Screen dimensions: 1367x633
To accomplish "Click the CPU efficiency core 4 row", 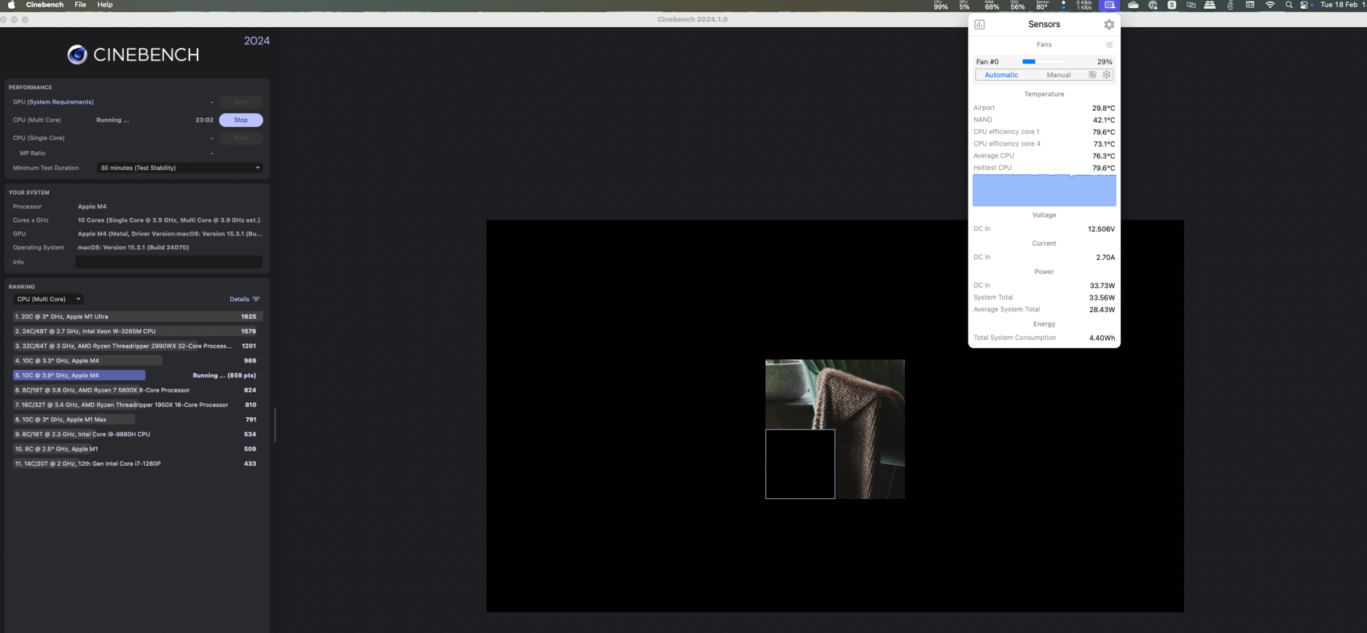I will click(x=1044, y=144).
